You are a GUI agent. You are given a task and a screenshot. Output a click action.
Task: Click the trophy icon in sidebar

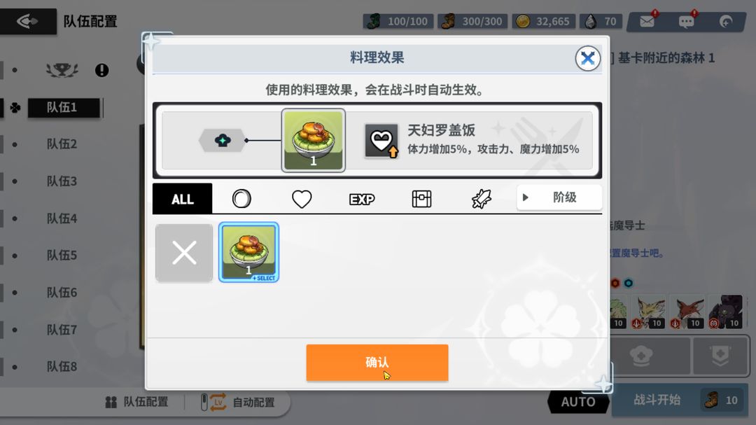(62, 70)
